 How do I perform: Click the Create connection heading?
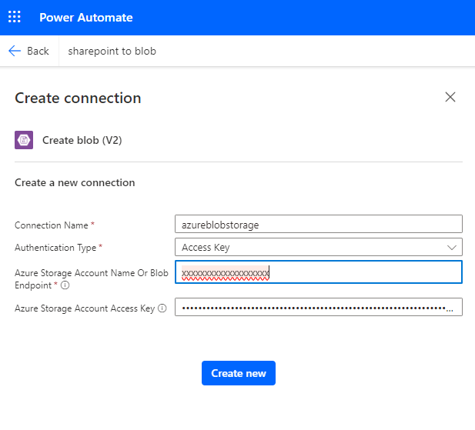coord(79,98)
